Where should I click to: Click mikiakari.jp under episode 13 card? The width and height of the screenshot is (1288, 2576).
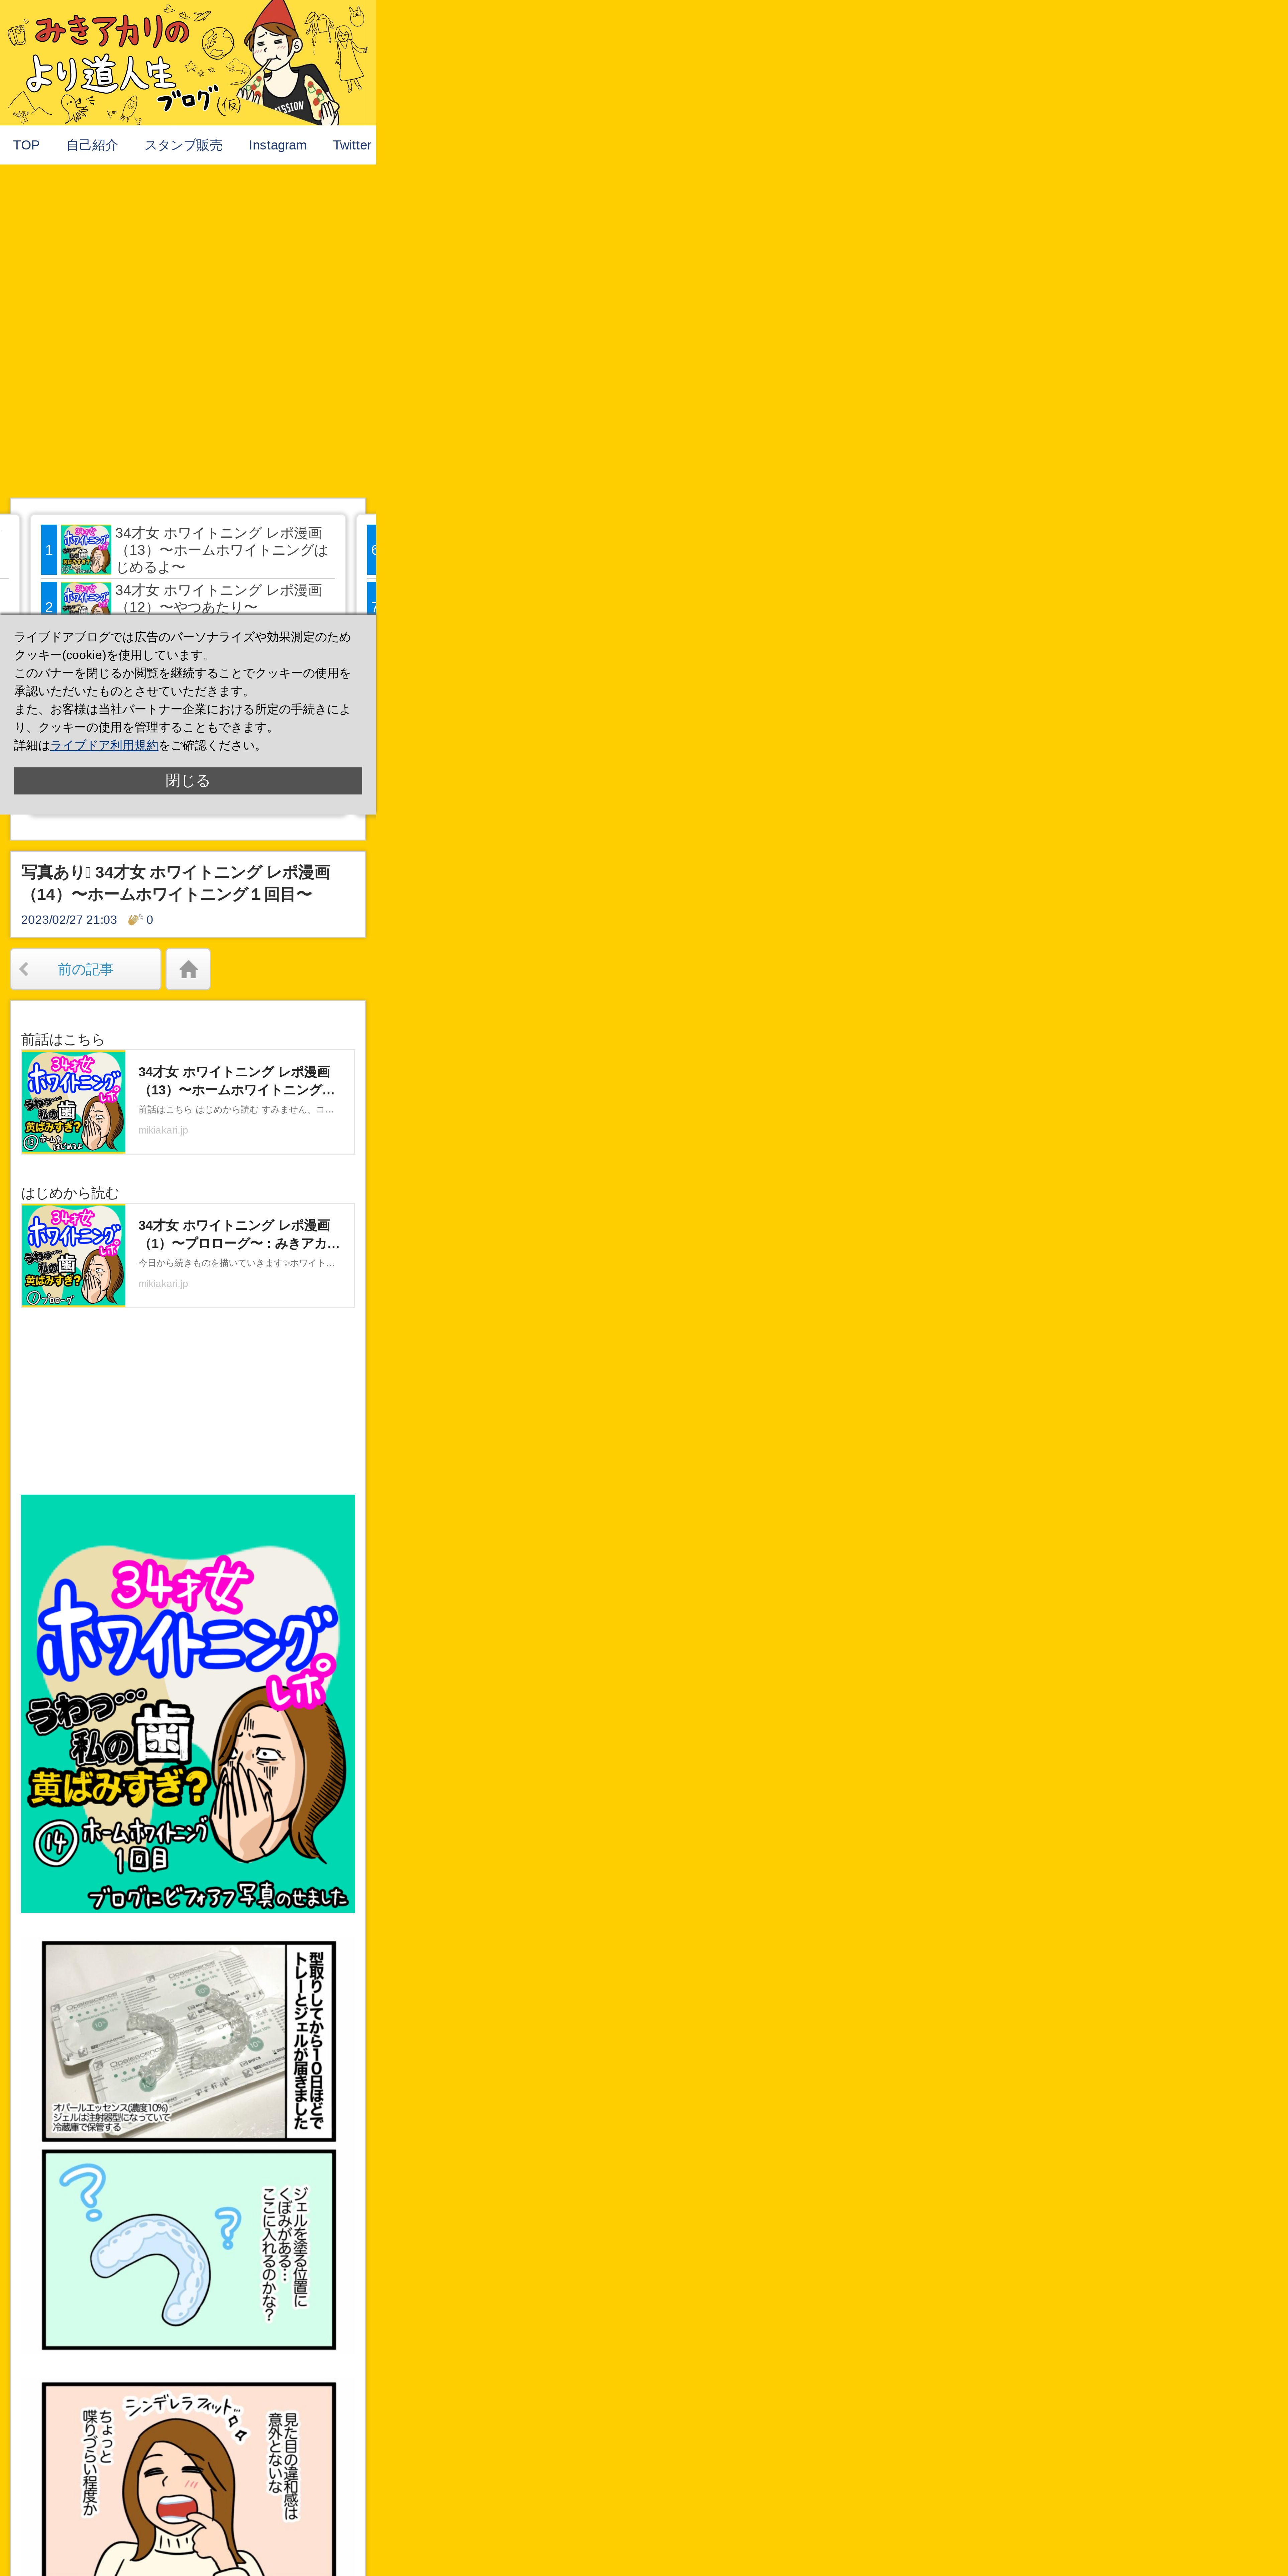(163, 1130)
